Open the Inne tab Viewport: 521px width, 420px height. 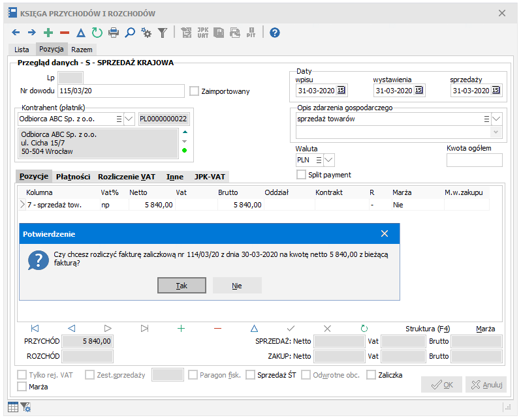click(175, 177)
